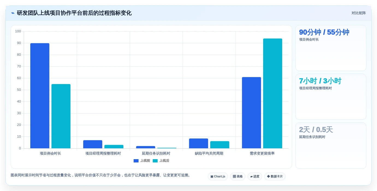The width and height of the screenshot is (377, 191).
Task: Click the chart title 研发团队上线项目协作平台前后的过程指标变化
Action: tap(74, 13)
